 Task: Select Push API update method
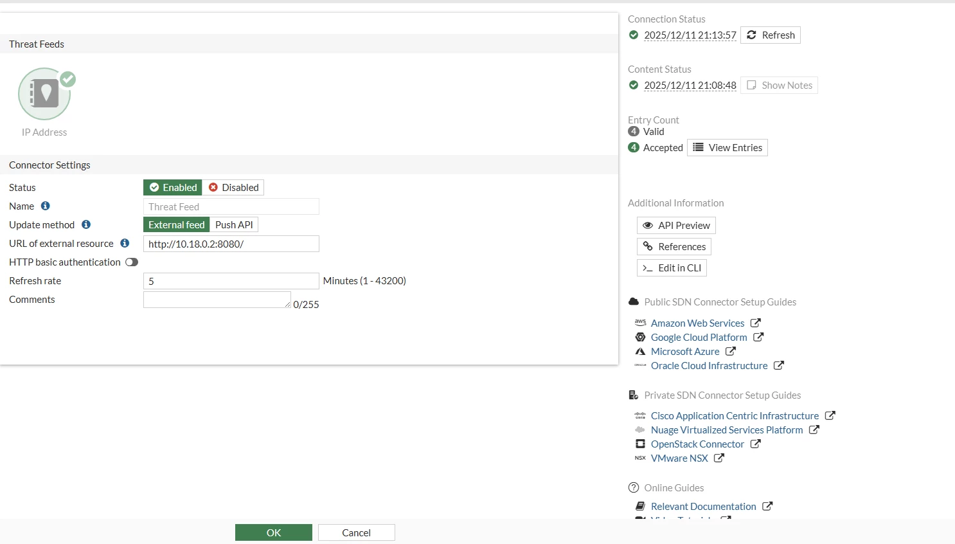pos(234,224)
